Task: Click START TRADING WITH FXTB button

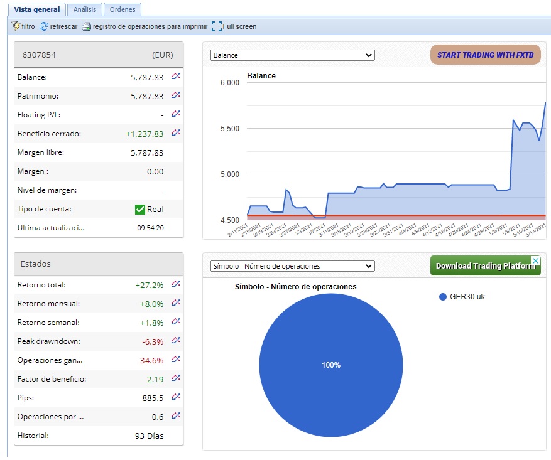Action: [x=484, y=55]
